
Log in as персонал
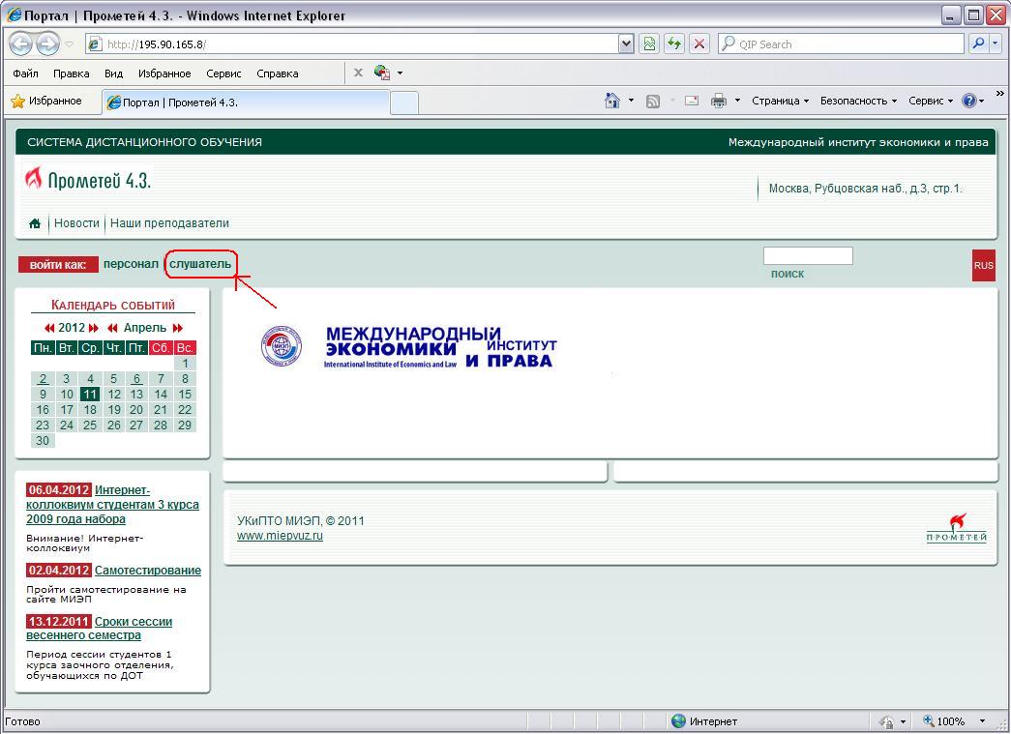pyautogui.click(x=131, y=264)
